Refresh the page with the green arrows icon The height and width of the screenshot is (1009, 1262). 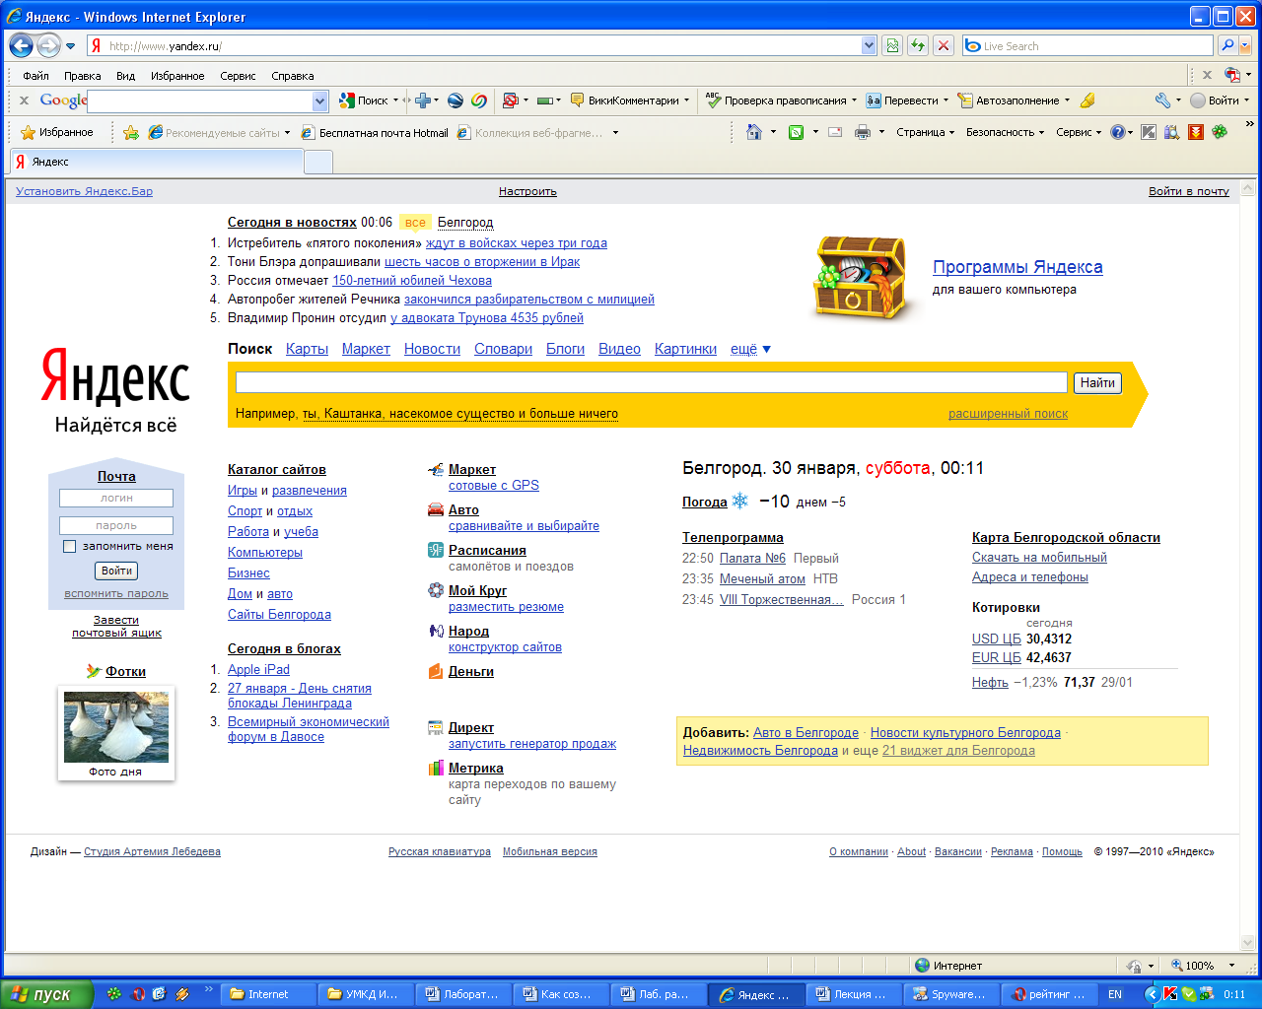point(919,45)
